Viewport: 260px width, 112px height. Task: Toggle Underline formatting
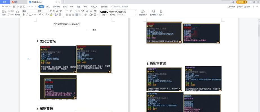pos(31,15)
